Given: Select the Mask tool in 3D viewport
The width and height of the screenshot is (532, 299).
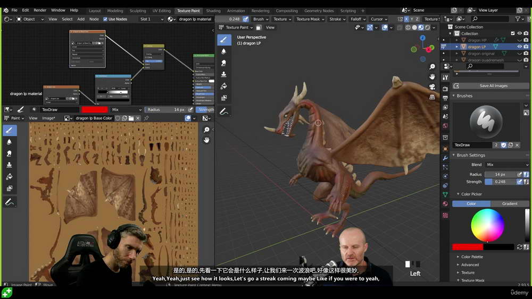Looking at the screenshot, I should point(224,98).
